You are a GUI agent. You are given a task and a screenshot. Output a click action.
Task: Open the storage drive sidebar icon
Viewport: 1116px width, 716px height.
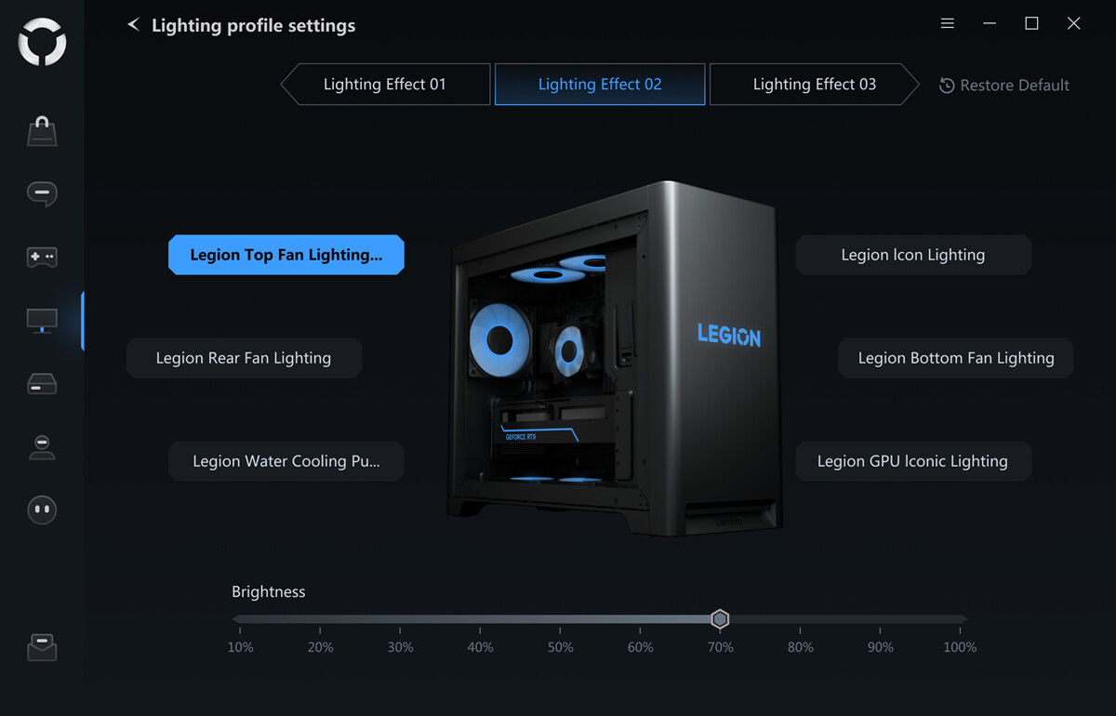point(42,384)
